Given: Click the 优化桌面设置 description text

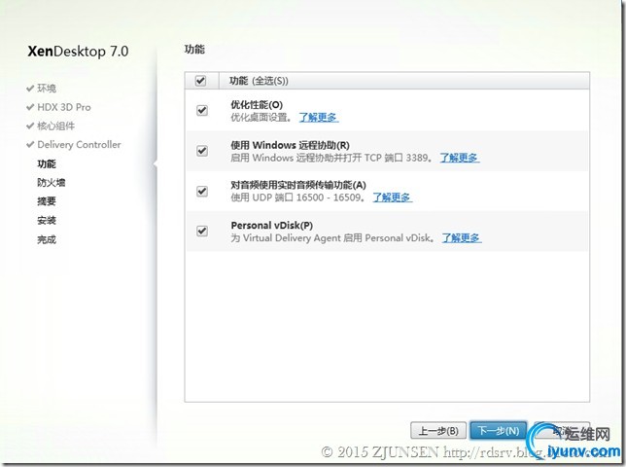Looking at the screenshot, I should pyautogui.click(x=261, y=118).
